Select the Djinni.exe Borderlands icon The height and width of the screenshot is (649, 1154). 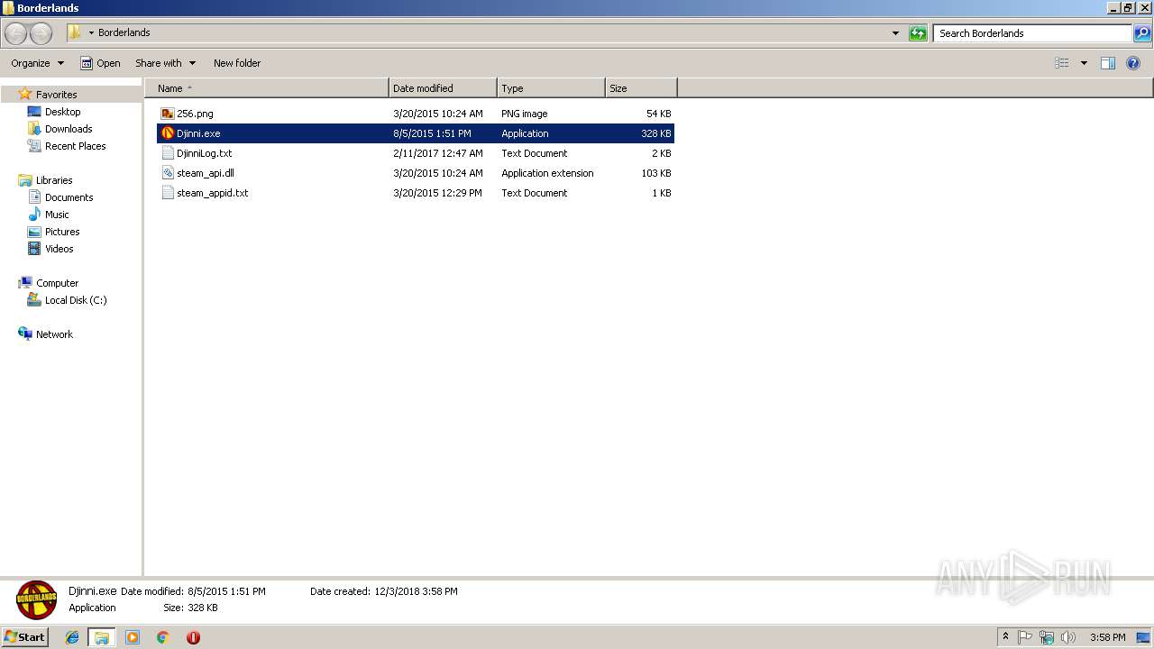168,133
